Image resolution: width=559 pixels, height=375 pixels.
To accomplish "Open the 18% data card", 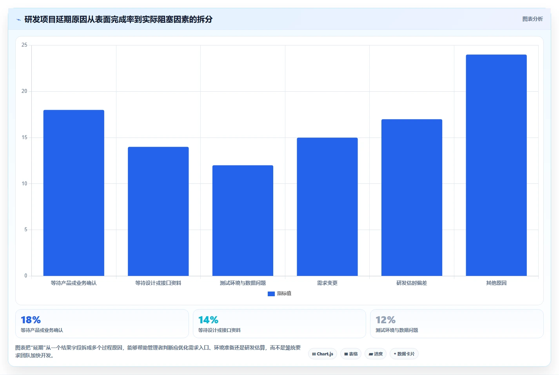I will 102,324.
